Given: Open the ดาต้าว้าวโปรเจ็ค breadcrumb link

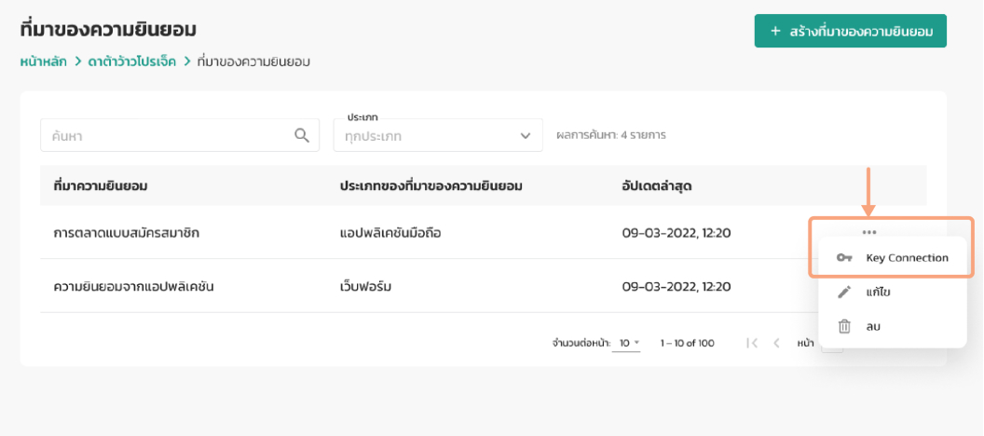Looking at the screenshot, I should tap(131, 62).
